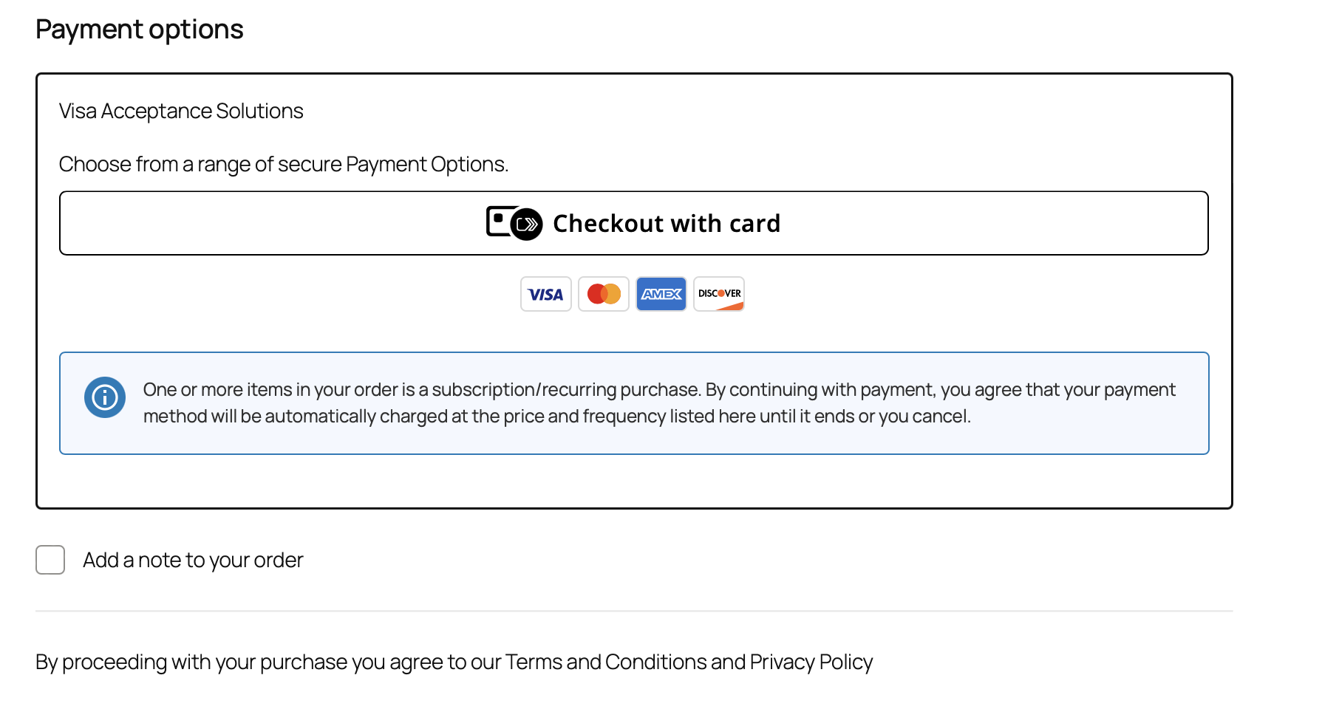
Task: Select the Discover card logo
Action: click(719, 294)
